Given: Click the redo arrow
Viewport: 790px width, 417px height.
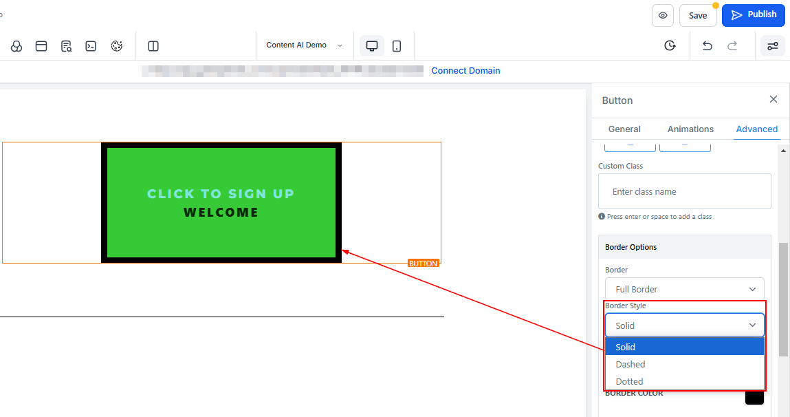Looking at the screenshot, I should click(x=732, y=46).
